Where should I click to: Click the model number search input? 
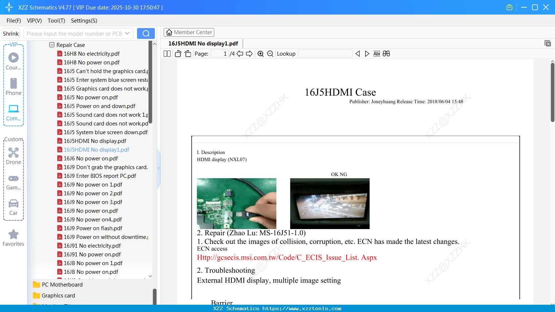point(75,33)
